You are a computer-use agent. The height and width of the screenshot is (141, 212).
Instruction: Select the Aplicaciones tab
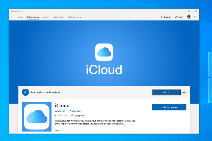coord(33,17)
